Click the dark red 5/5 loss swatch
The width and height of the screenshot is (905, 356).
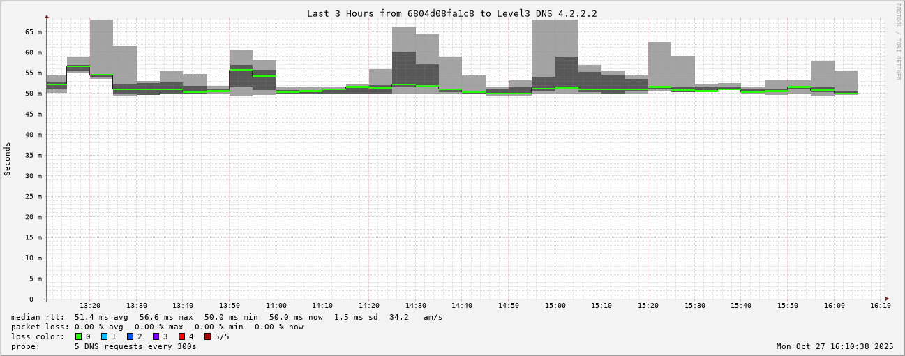(207, 336)
